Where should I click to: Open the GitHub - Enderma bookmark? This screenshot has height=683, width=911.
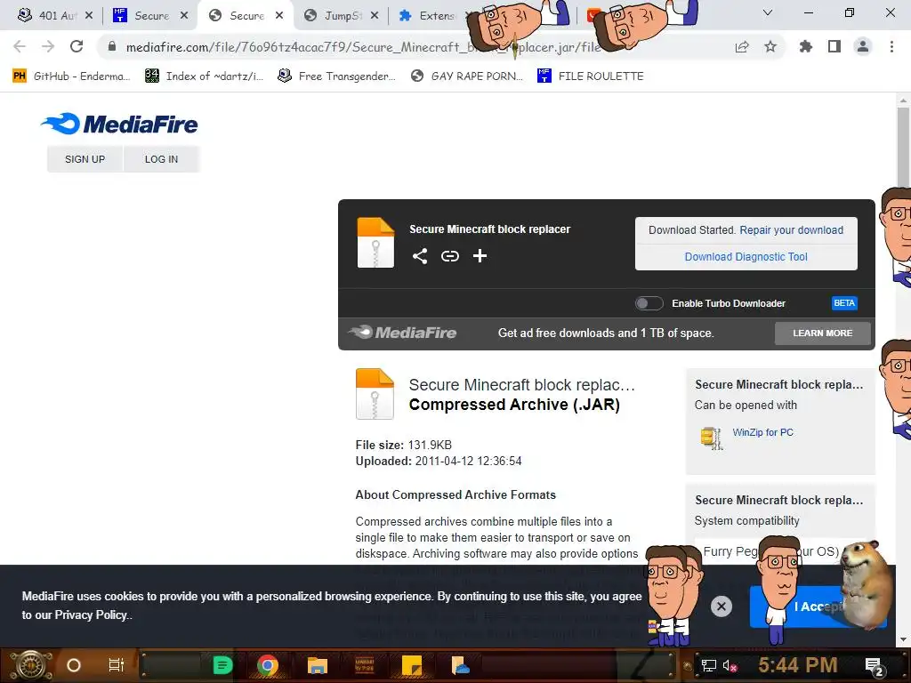[71, 76]
